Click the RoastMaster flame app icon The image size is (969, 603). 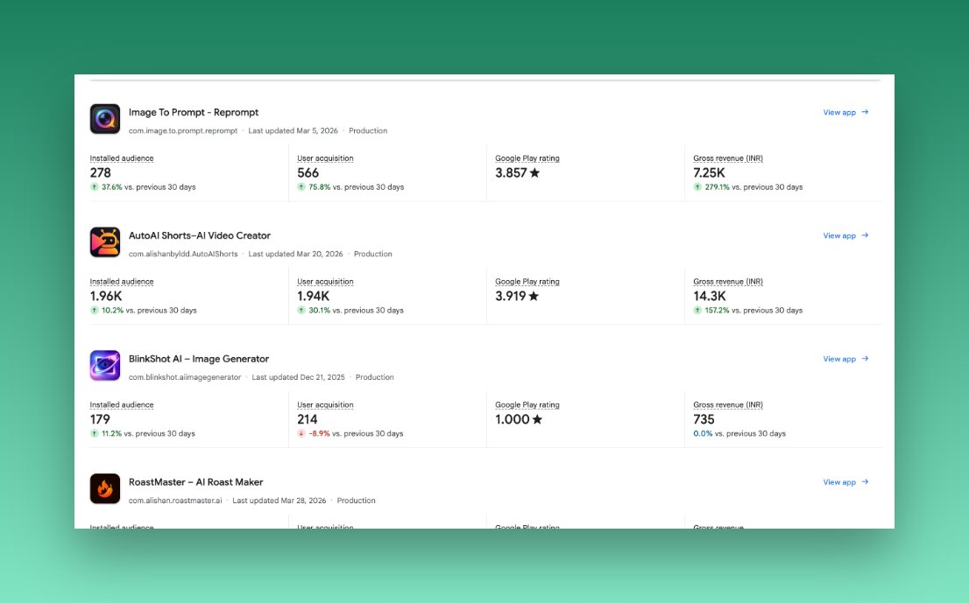click(105, 489)
